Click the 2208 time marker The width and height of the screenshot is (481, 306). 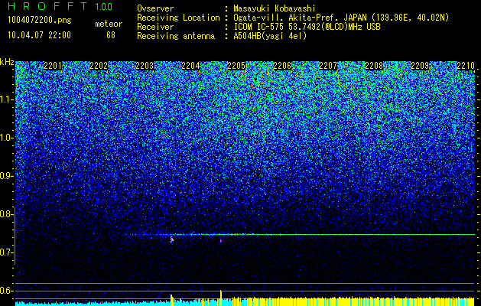point(374,66)
